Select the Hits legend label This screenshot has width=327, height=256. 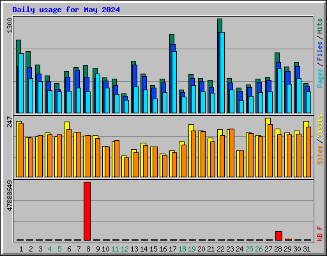pos(320,26)
